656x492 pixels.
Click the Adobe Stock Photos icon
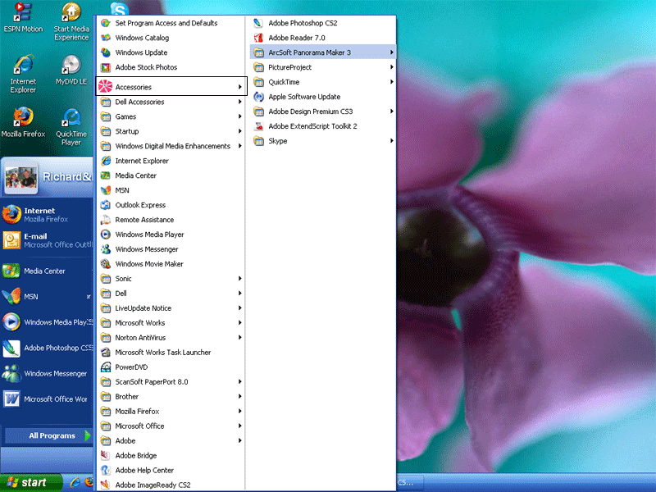tap(106, 67)
